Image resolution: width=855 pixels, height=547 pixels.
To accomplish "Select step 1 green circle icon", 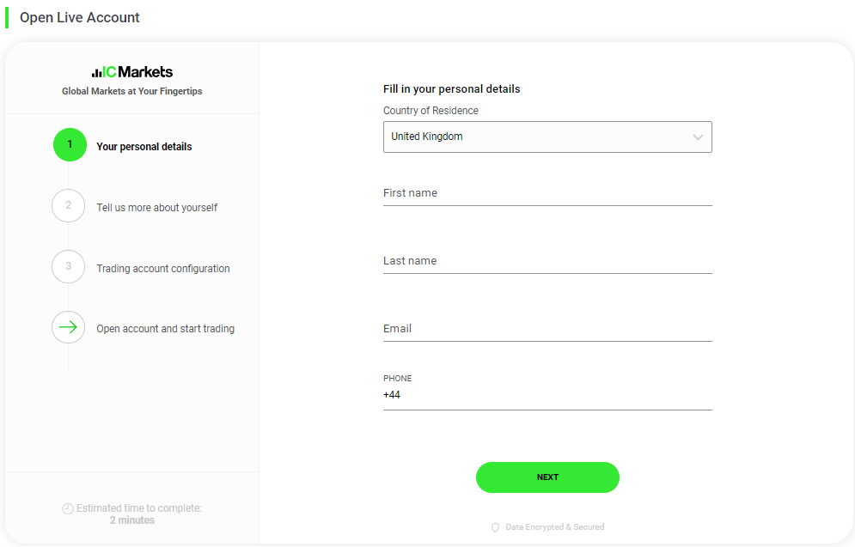I will pyautogui.click(x=70, y=144).
